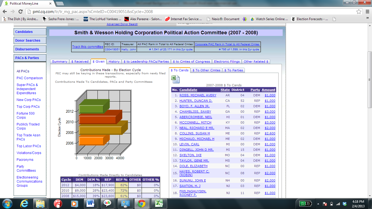Click Advanced Donor Search link
The height and width of the screenshot is (209, 372).
[122, 24]
